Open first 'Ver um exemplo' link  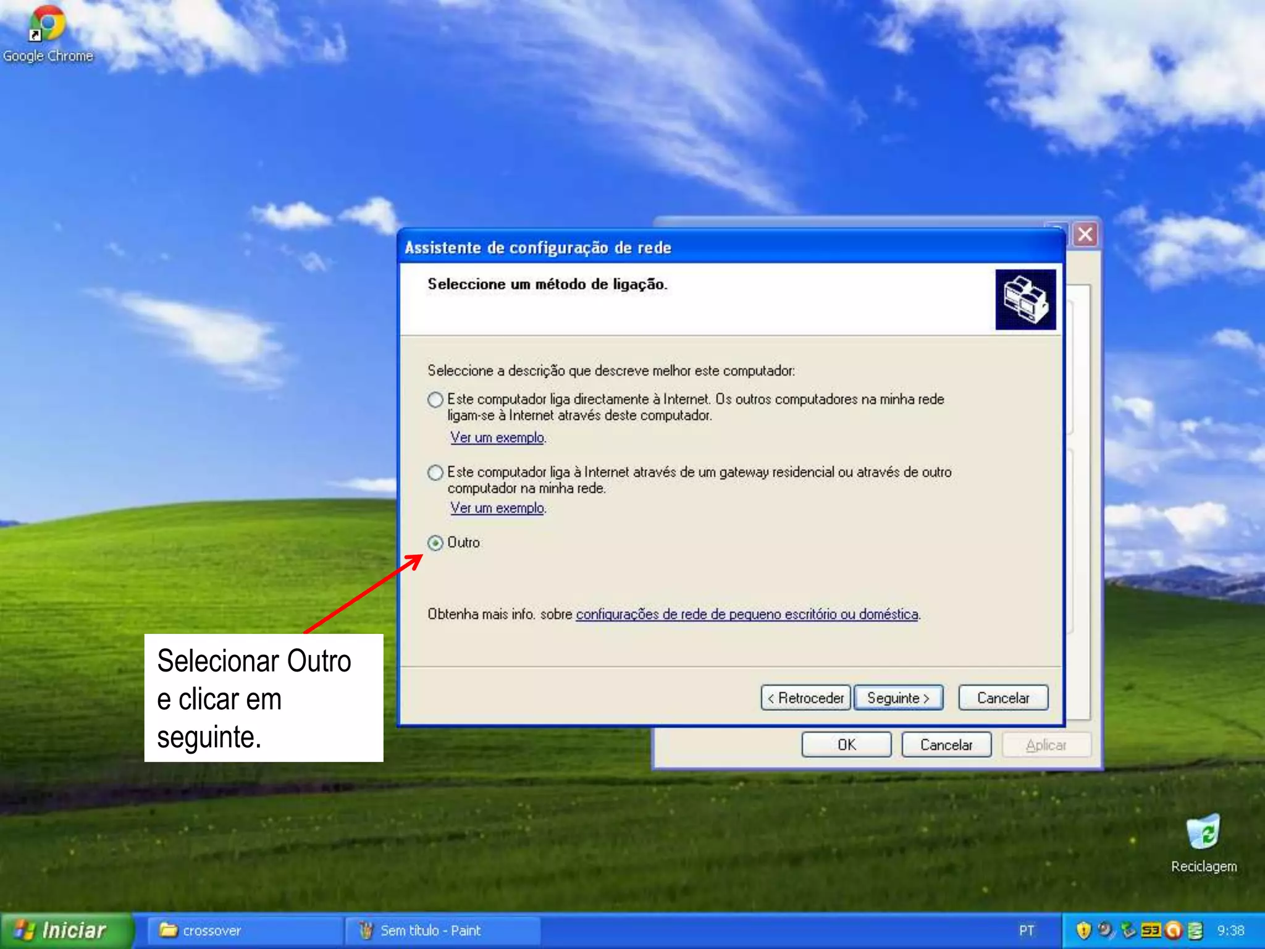(497, 437)
